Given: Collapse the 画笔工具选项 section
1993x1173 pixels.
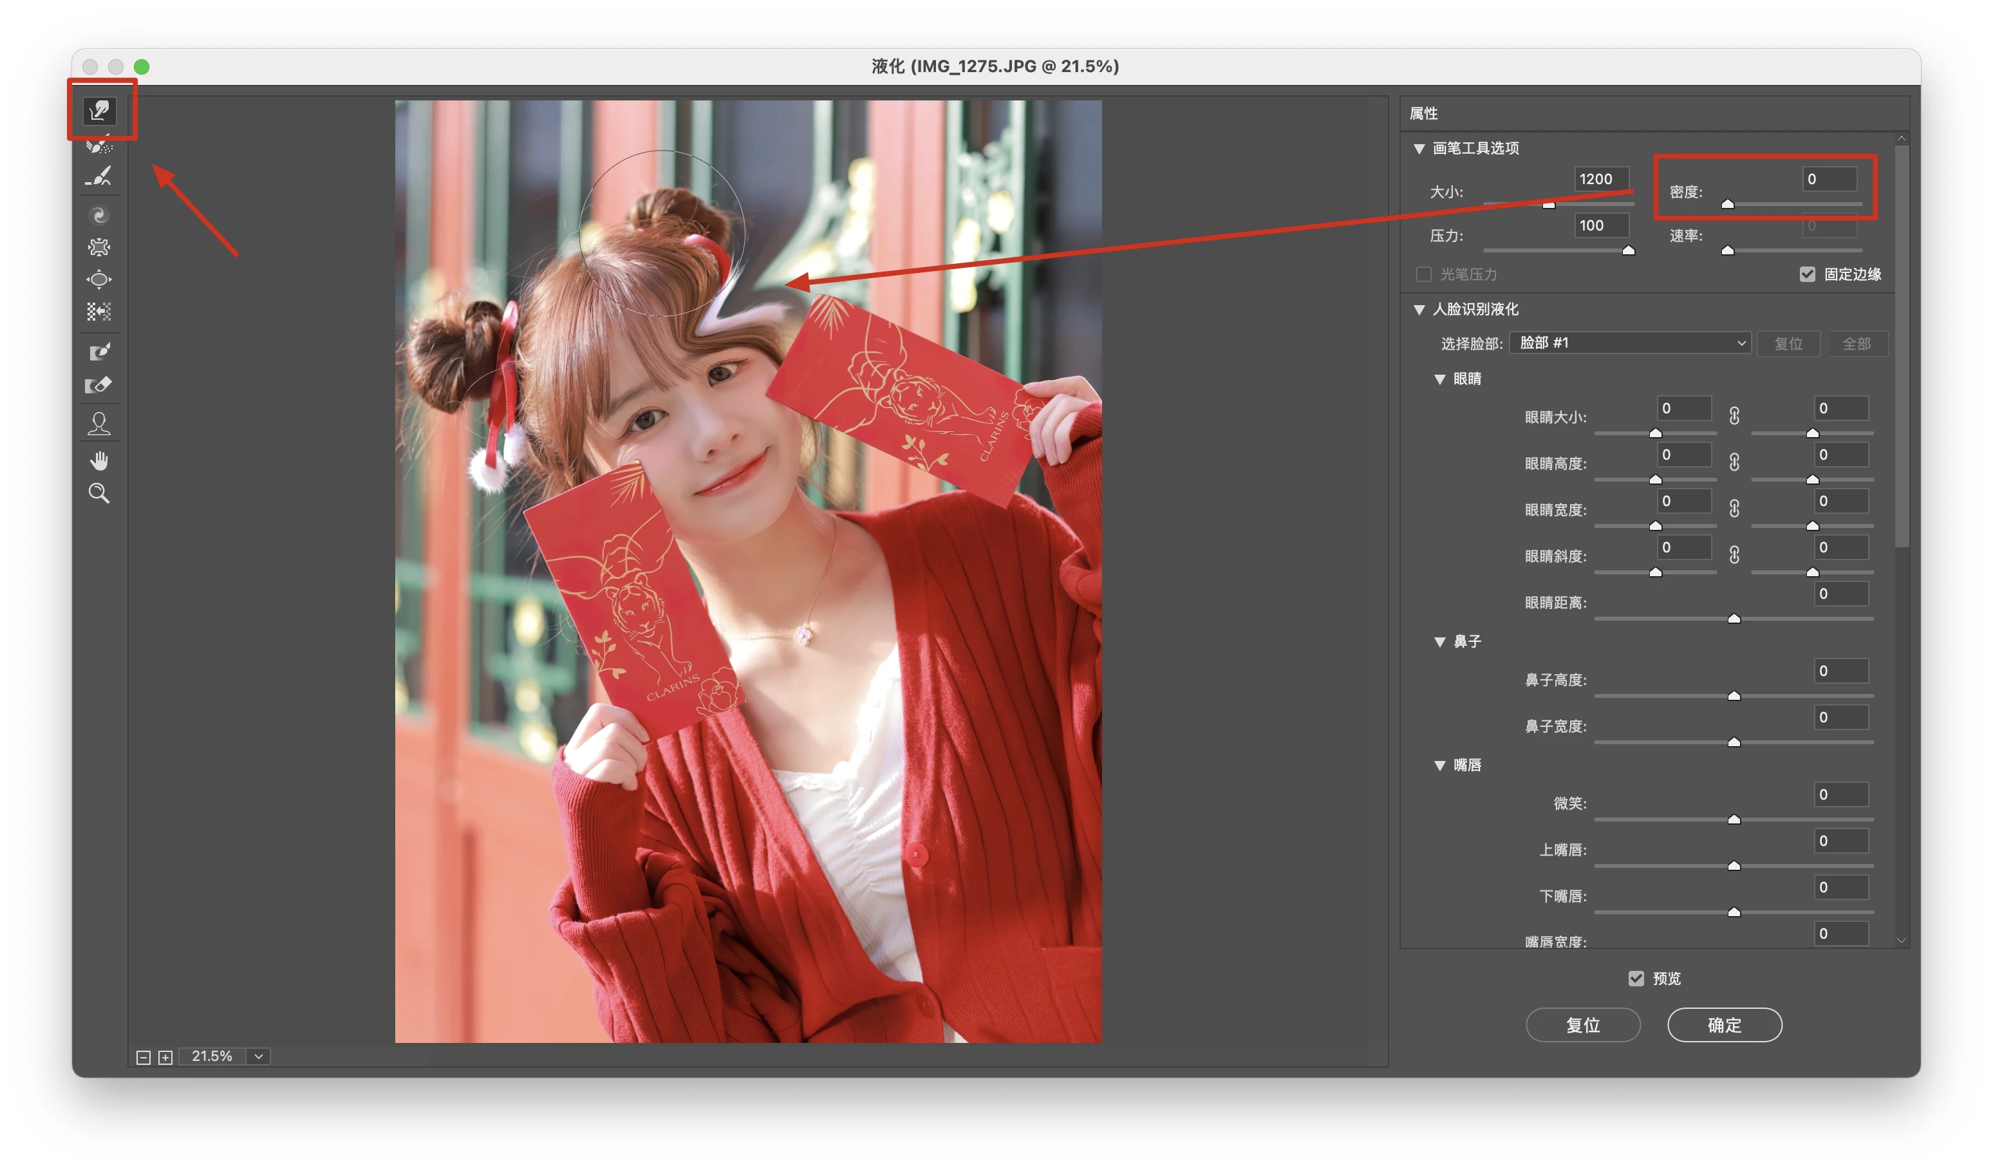Looking at the screenshot, I should click(x=1419, y=149).
